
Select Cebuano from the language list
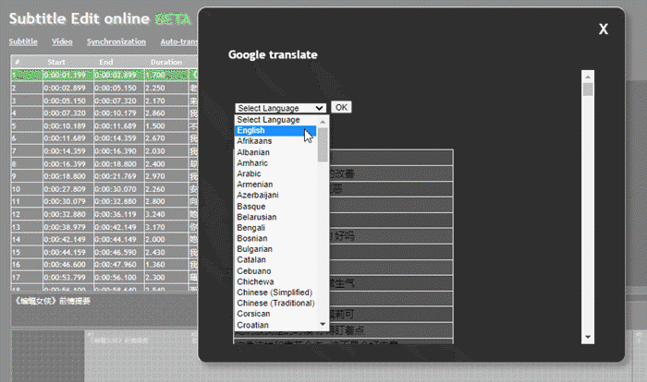pyautogui.click(x=276, y=271)
